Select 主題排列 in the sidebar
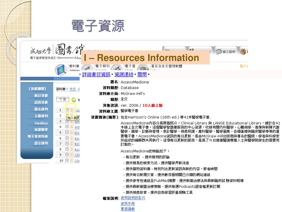The height and width of the screenshot is (212, 282). click(x=41, y=116)
